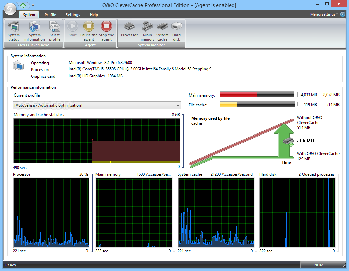Click the File cache yellow usage bar
Screen dimensions: 349x271
[x=257, y=104]
